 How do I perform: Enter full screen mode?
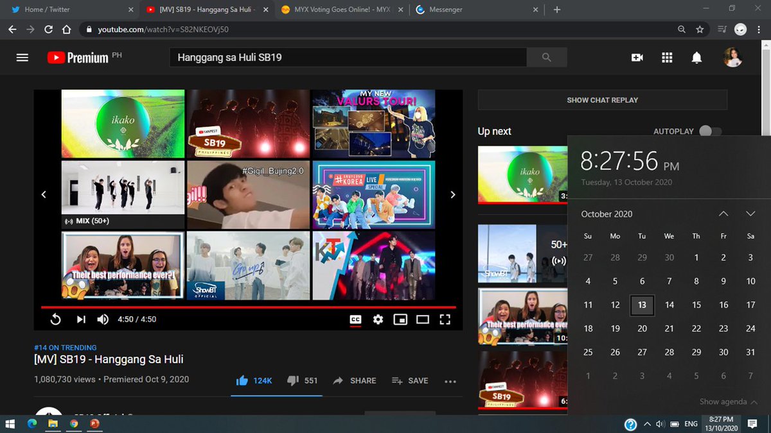click(445, 319)
